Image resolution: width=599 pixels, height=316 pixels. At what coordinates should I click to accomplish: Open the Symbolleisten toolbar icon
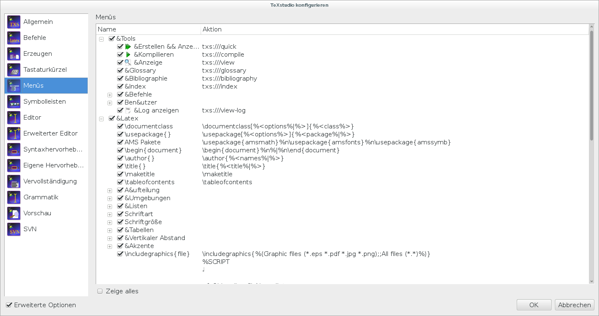pyautogui.click(x=14, y=102)
